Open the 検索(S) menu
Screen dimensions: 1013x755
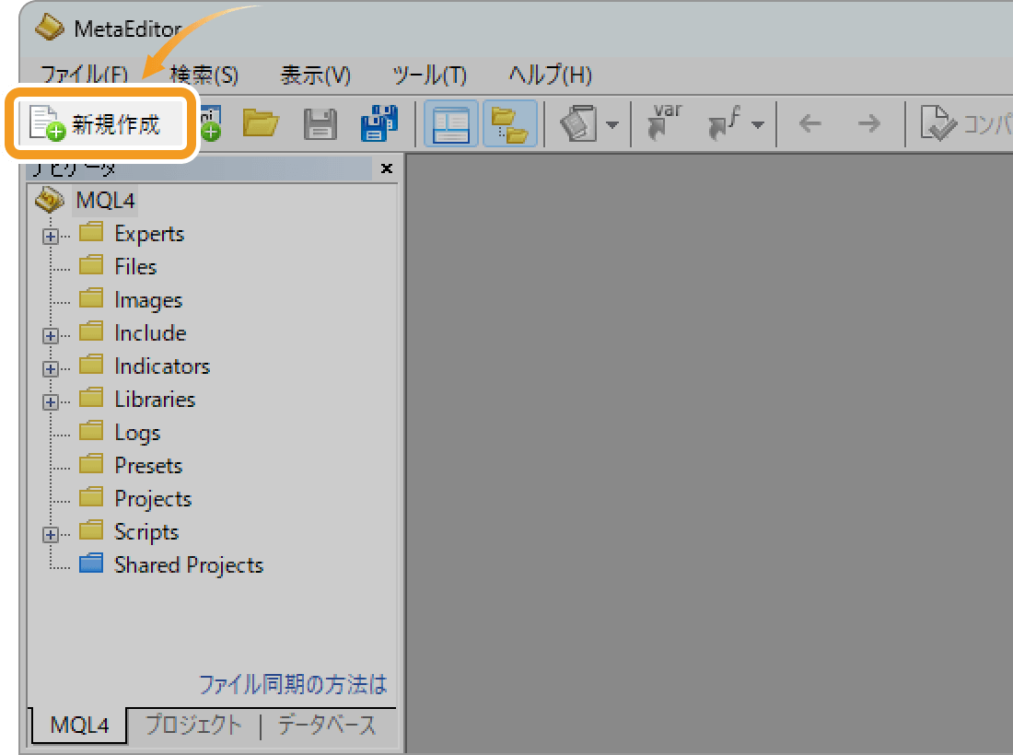(x=204, y=75)
